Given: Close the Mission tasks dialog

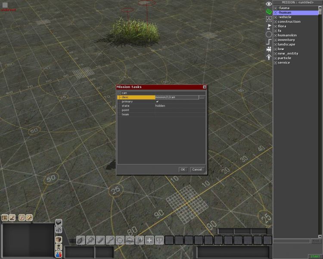Looking at the screenshot, I should (x=205, y=87).
